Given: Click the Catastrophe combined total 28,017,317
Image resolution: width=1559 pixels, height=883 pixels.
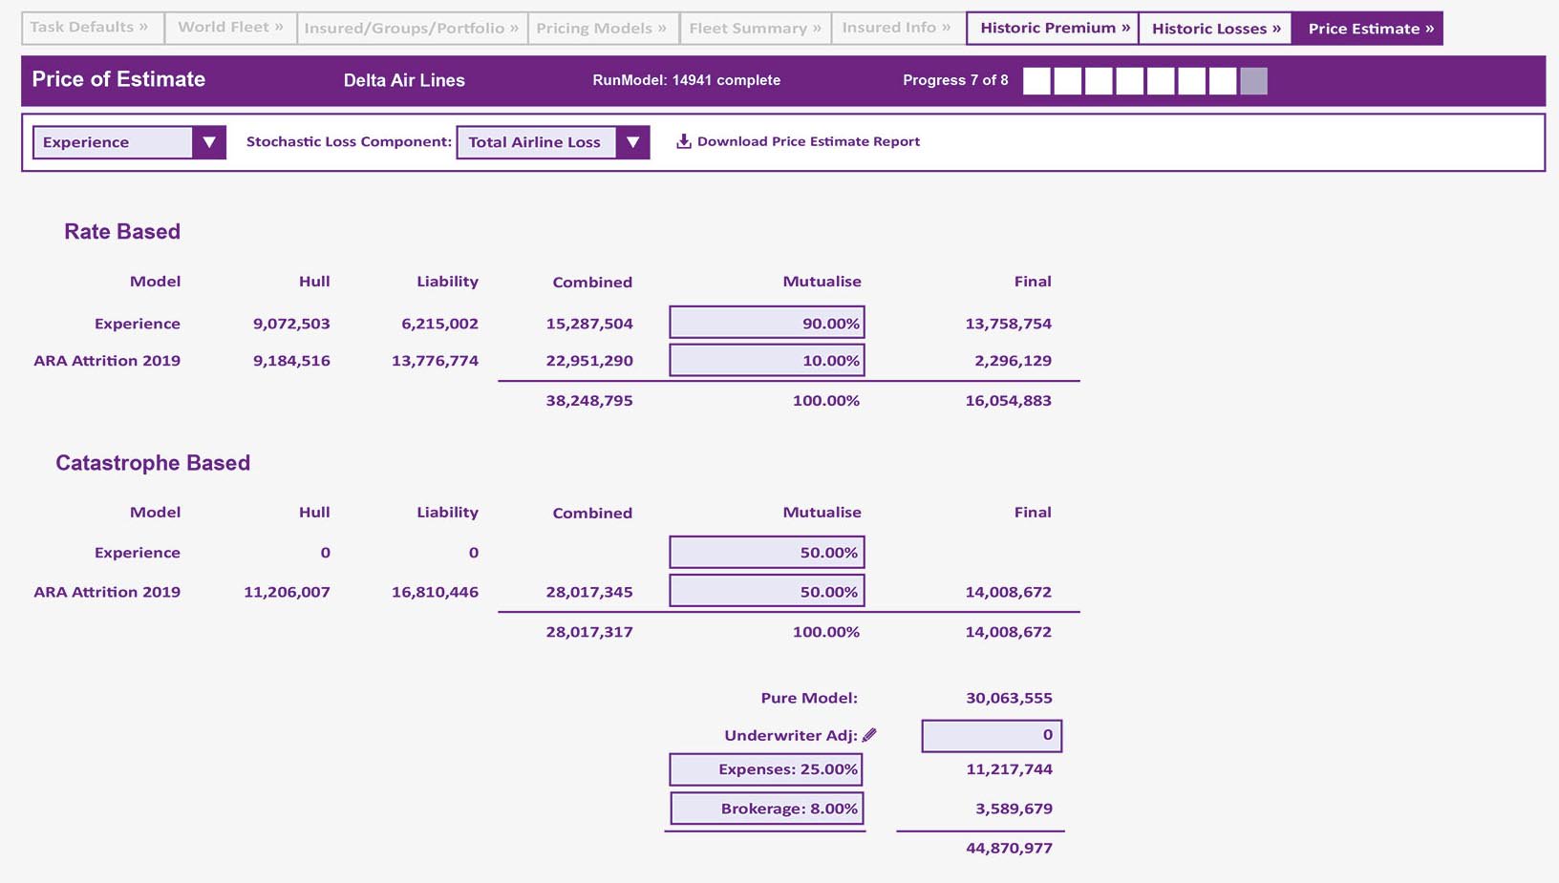Looking at the screenshot, I should pos(589,632).
